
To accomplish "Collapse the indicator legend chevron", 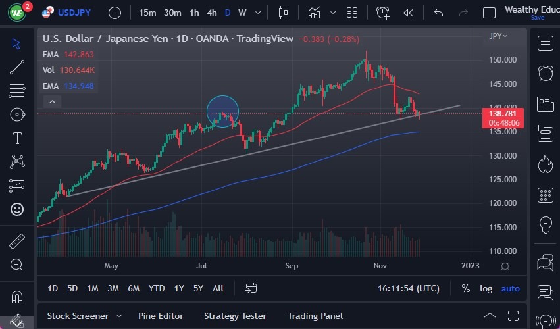I will (51, 101).
